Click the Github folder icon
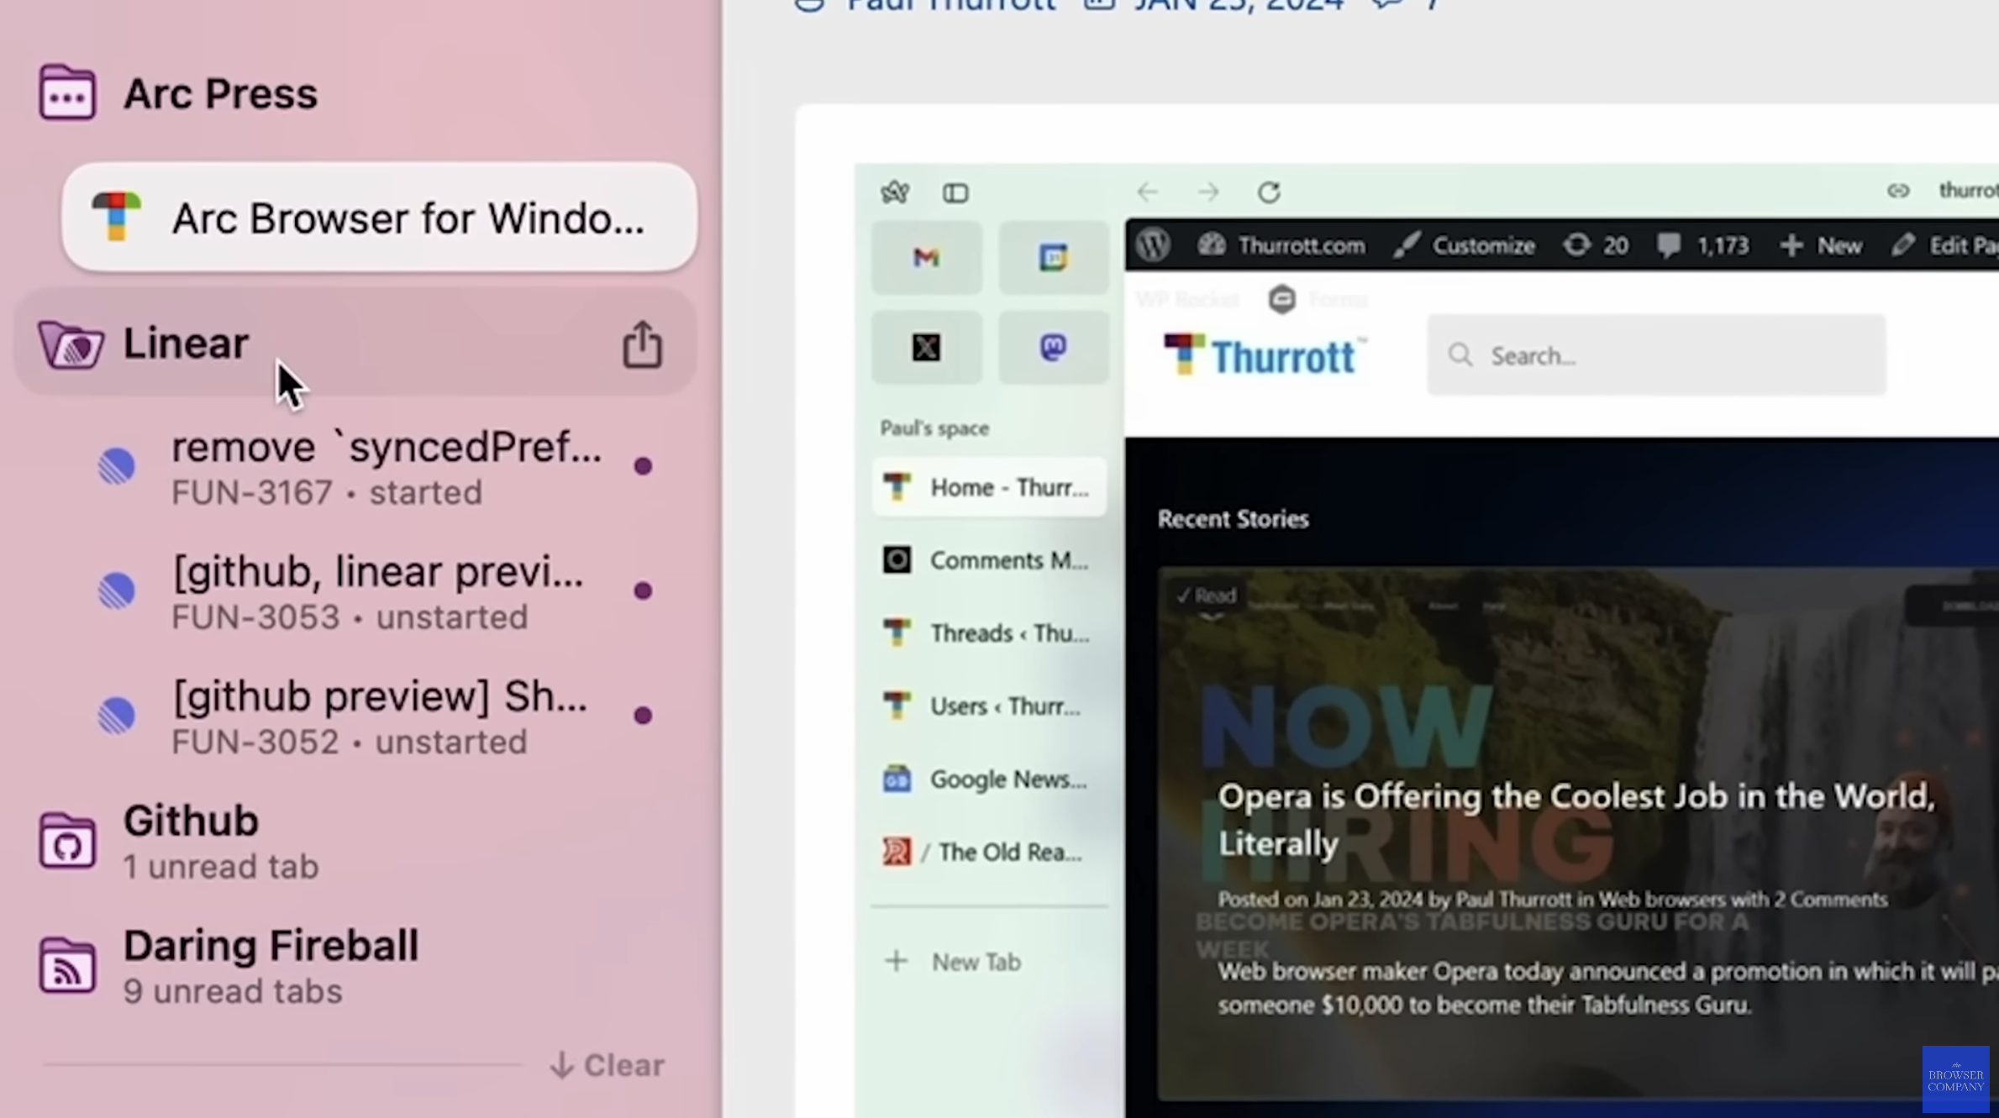The height and width of the screenshot is (1118, 1999). (x=67, y=840)
